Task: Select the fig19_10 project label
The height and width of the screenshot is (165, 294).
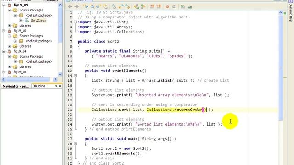Action: (x=20, y=31)
